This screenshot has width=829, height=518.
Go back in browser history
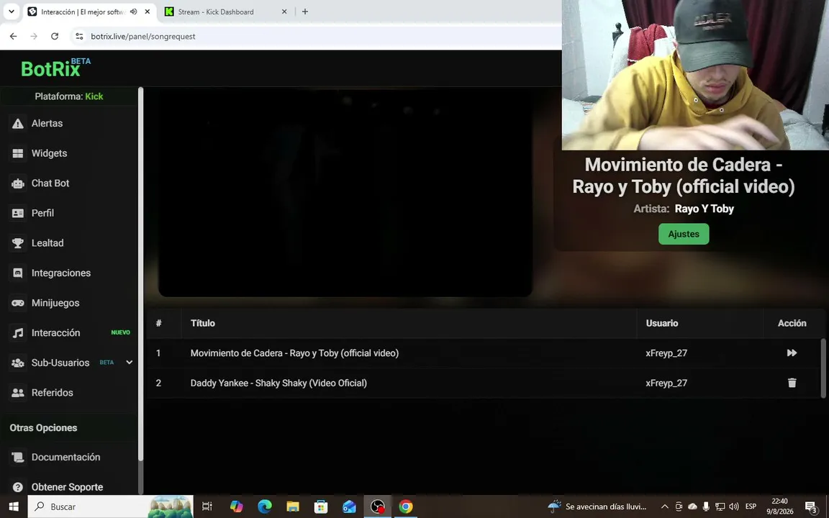tap(13, 37)
